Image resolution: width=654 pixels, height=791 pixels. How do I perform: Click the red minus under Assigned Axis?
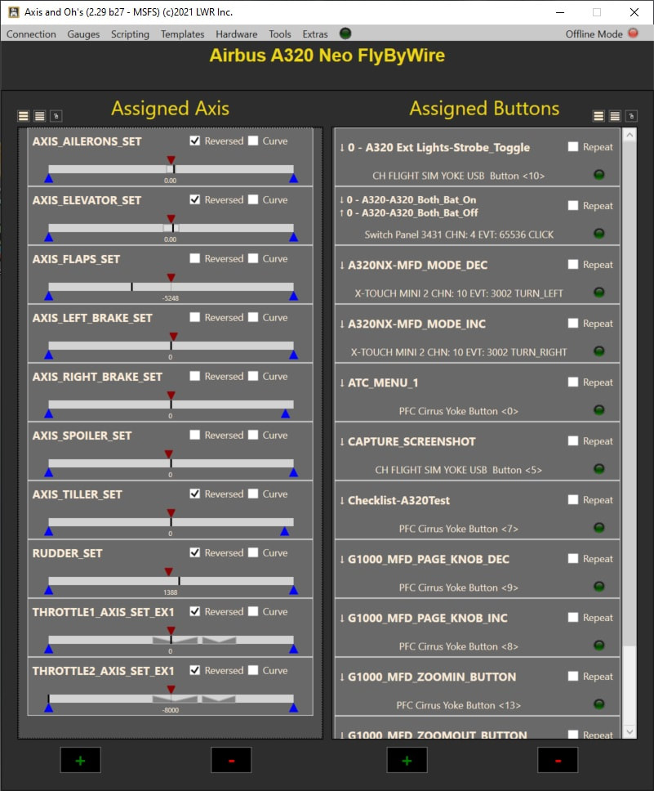pyautogui.click(x=231, y=760)
